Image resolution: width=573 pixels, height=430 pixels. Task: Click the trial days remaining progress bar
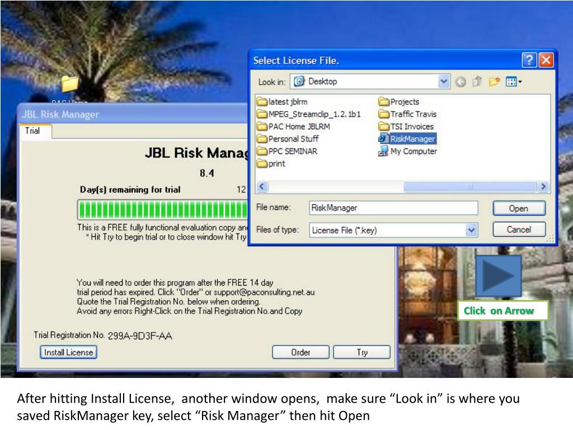click(163, 210)
